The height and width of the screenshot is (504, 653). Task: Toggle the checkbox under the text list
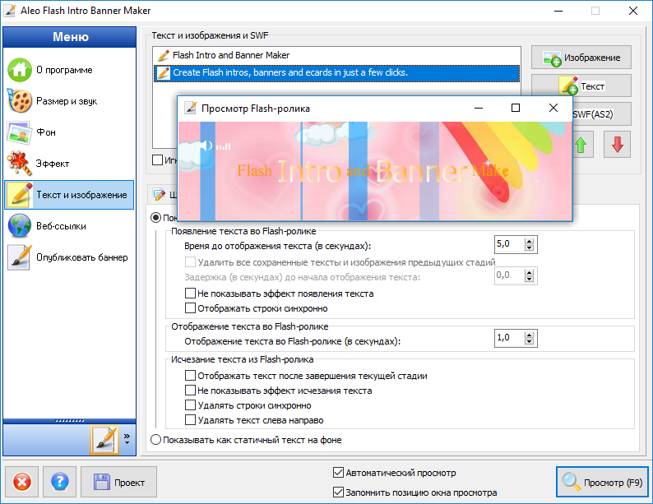click(x=157, y=160)
